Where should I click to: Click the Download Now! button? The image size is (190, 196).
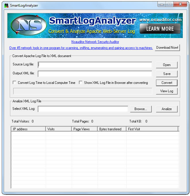pyautogui.click(x=167, y=48)
